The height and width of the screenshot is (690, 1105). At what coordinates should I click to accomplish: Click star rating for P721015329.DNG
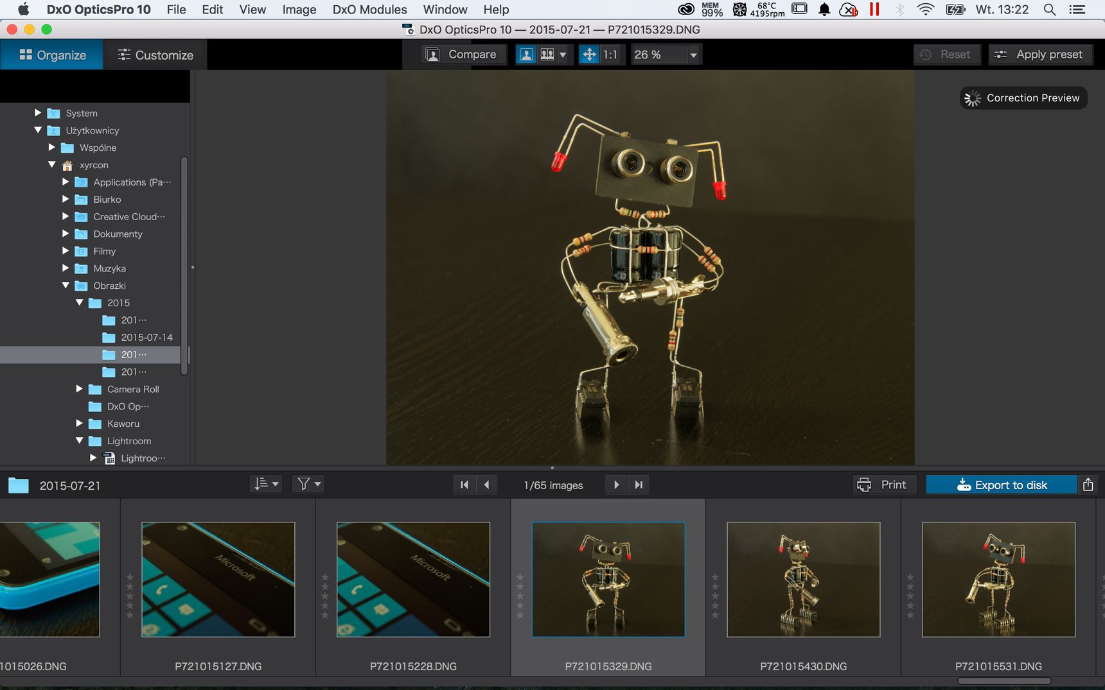pos(520,596)
